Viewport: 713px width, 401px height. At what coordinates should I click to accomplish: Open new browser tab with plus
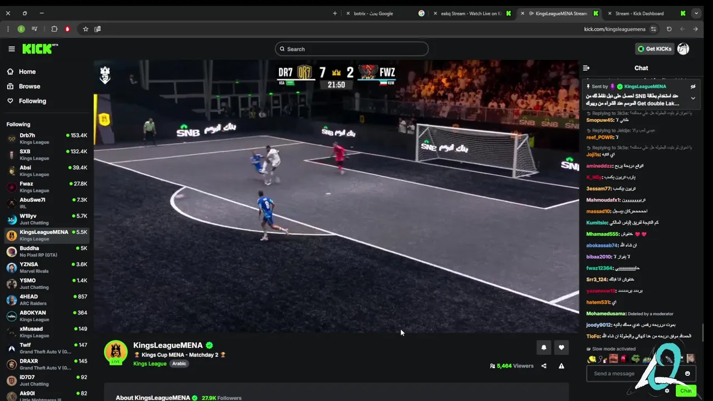pos(335,13)
